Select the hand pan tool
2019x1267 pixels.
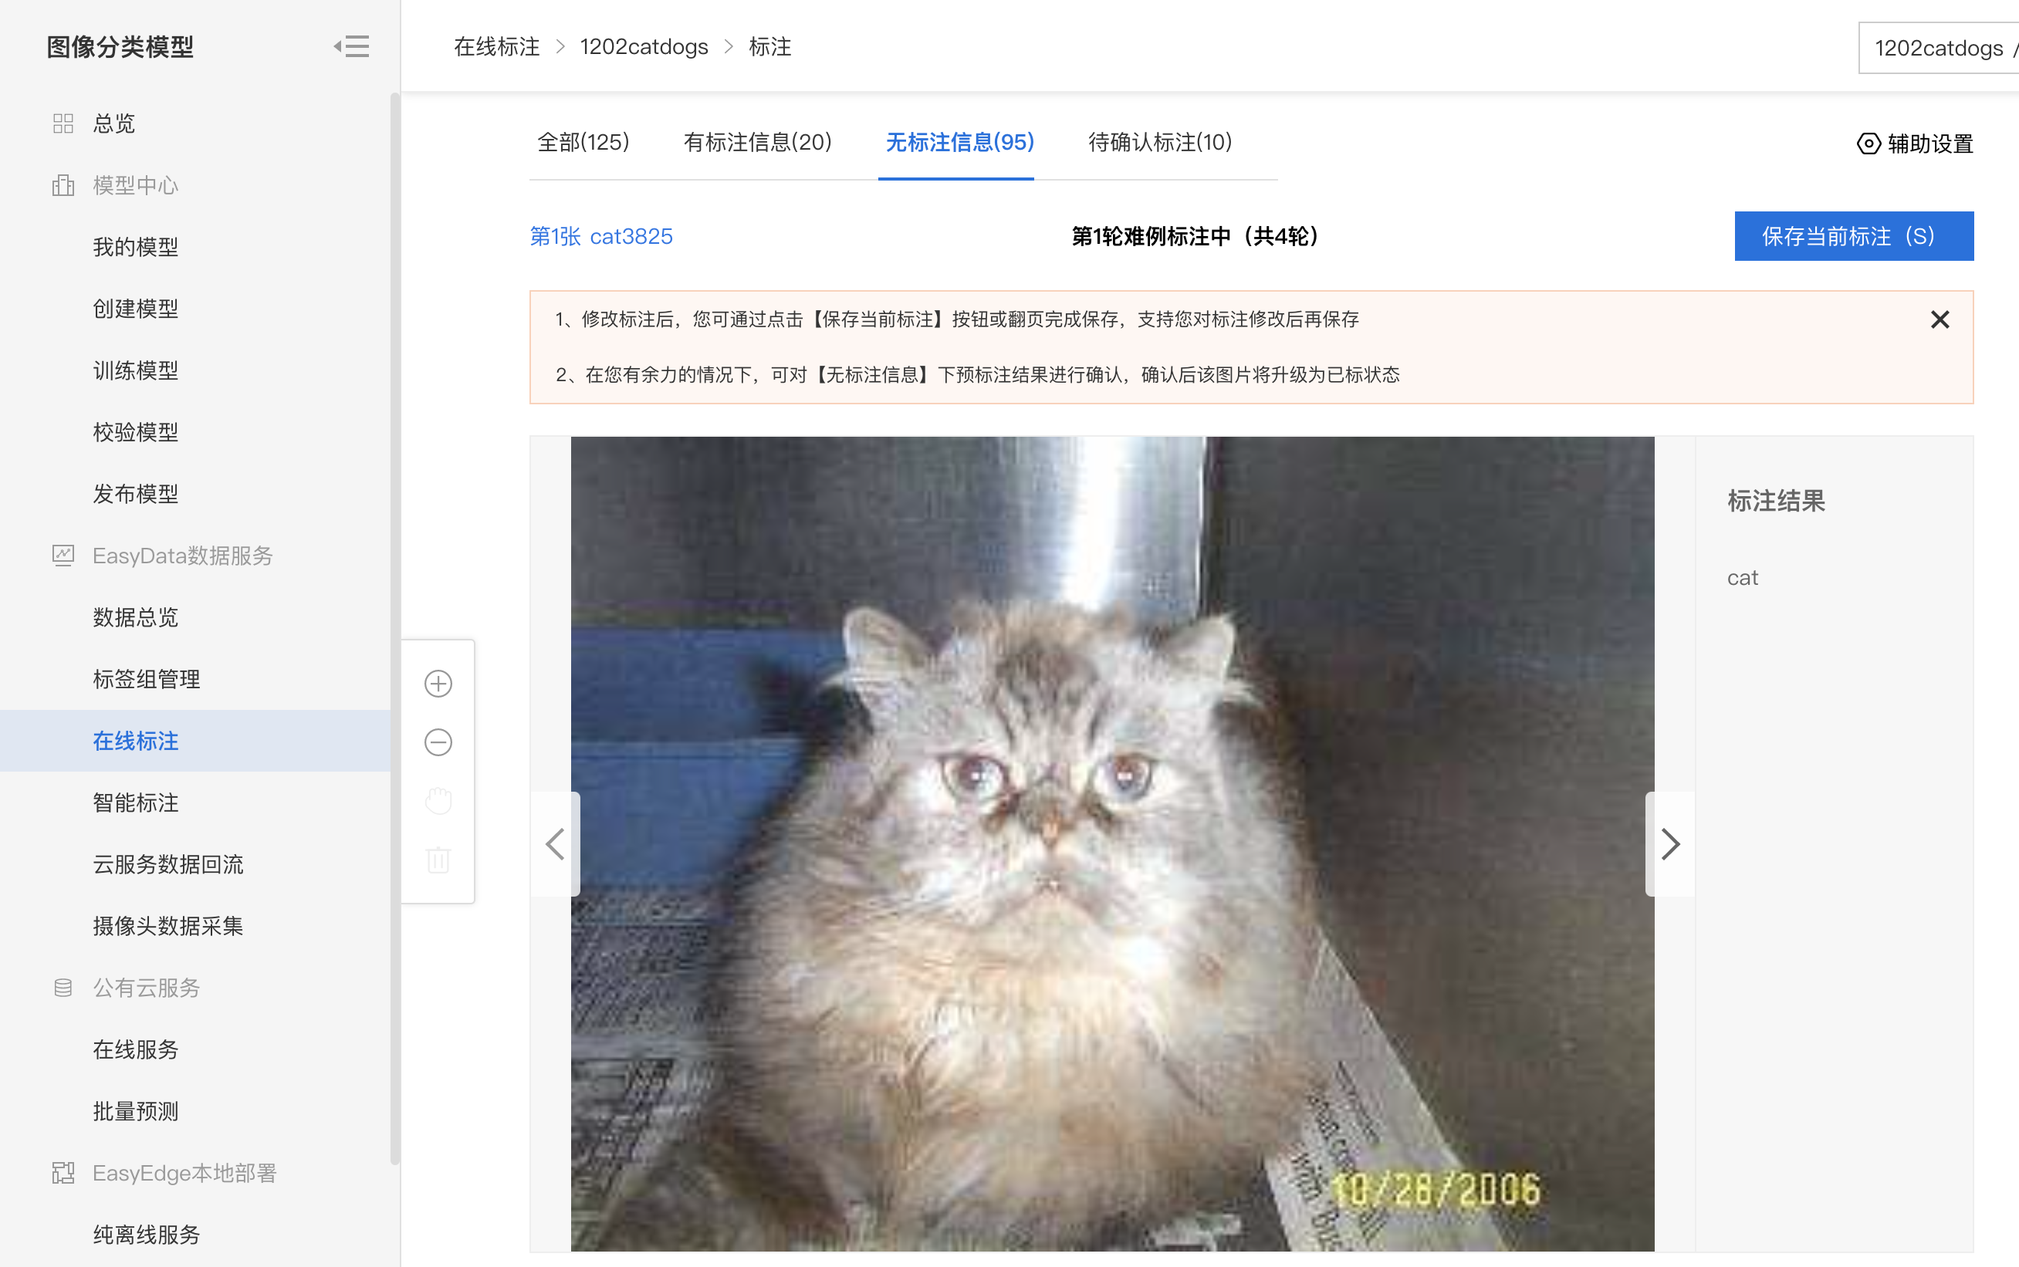[438, 801]
